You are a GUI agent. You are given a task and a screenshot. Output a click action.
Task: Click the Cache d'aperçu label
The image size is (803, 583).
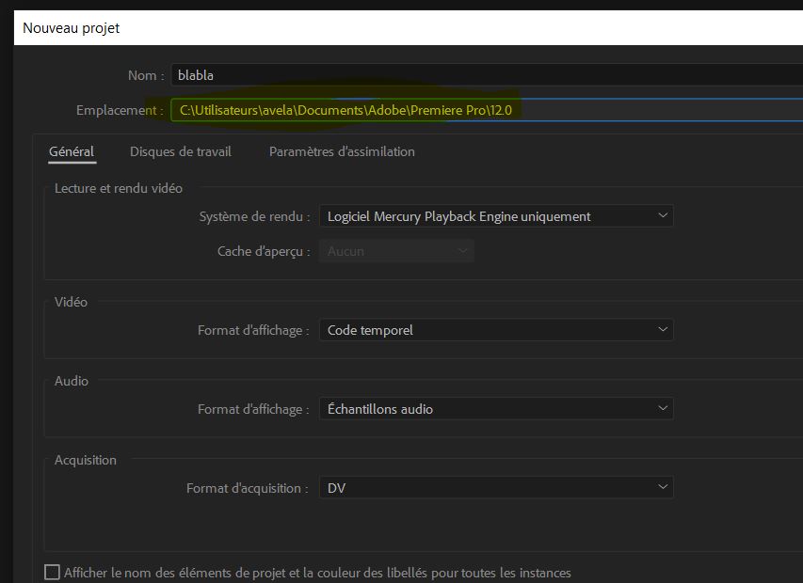click(264, 252)
